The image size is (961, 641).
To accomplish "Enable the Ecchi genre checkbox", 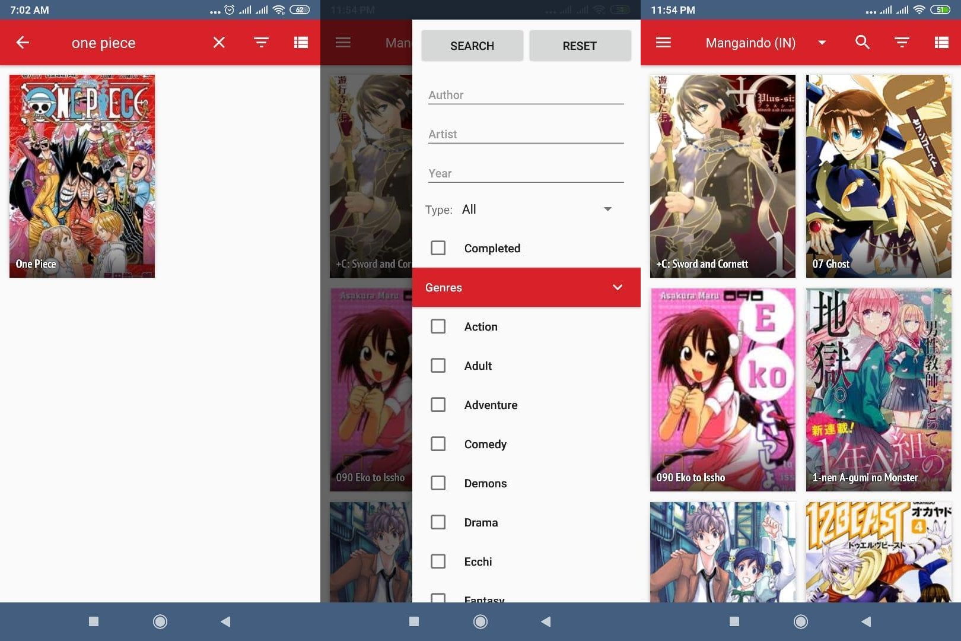I will click(438, 561).
